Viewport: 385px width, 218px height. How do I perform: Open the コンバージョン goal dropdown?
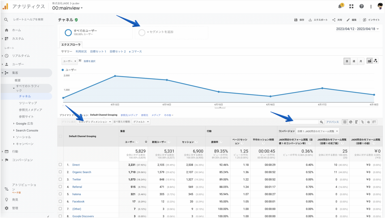tap(318, 131)
